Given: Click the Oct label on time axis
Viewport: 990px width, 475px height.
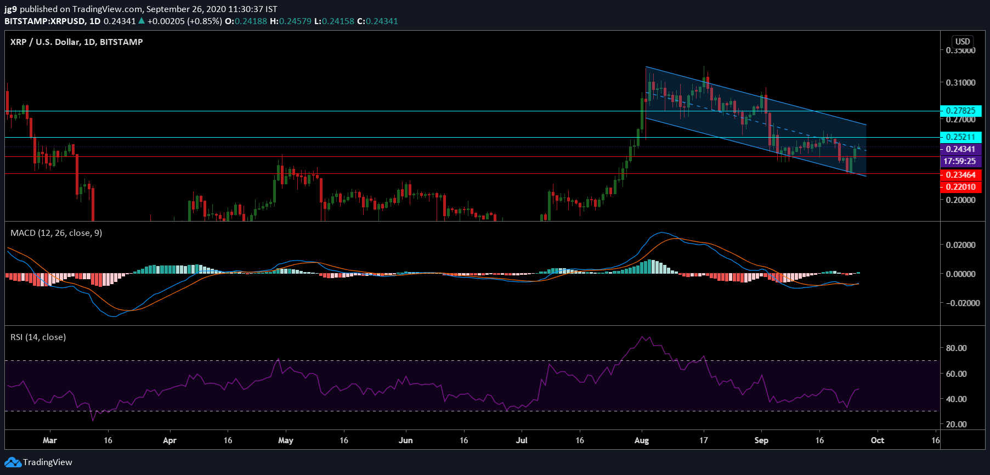Looking at the screenshot, I should [x=878, y=440].
